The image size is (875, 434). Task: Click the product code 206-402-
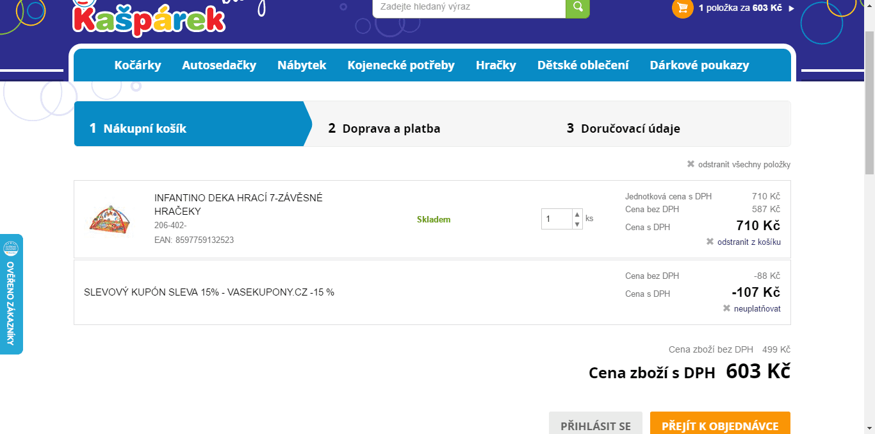[x=170, y=226]
